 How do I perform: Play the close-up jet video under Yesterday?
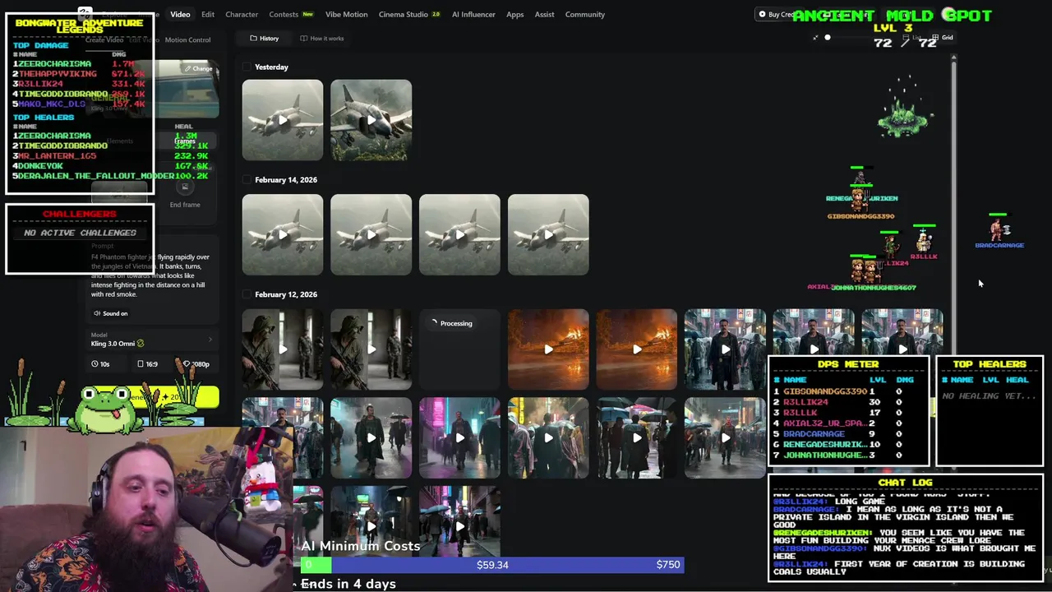tap(371, 120)
